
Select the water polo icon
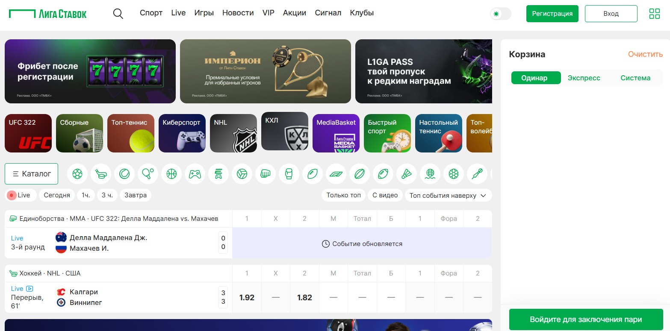pos(430,174)
